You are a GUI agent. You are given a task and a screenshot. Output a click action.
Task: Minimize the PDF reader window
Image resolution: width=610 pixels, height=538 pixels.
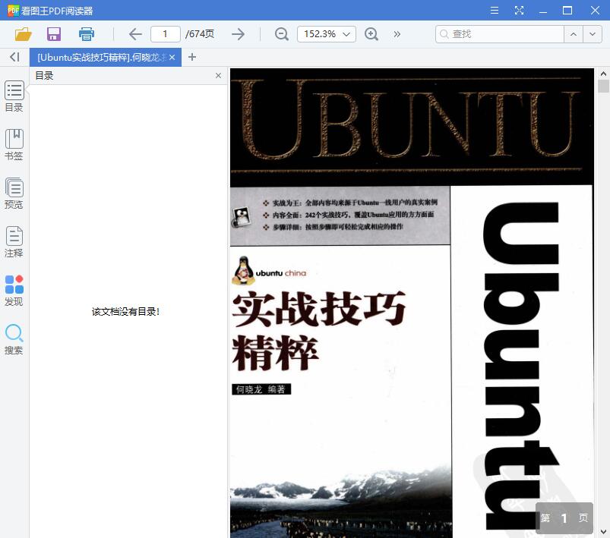tap(543, 10)
